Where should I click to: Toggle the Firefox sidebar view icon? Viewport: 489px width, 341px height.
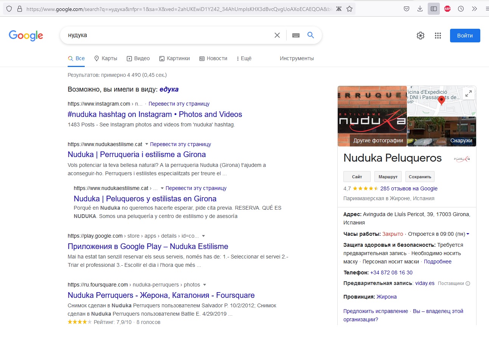coord(434,9)
